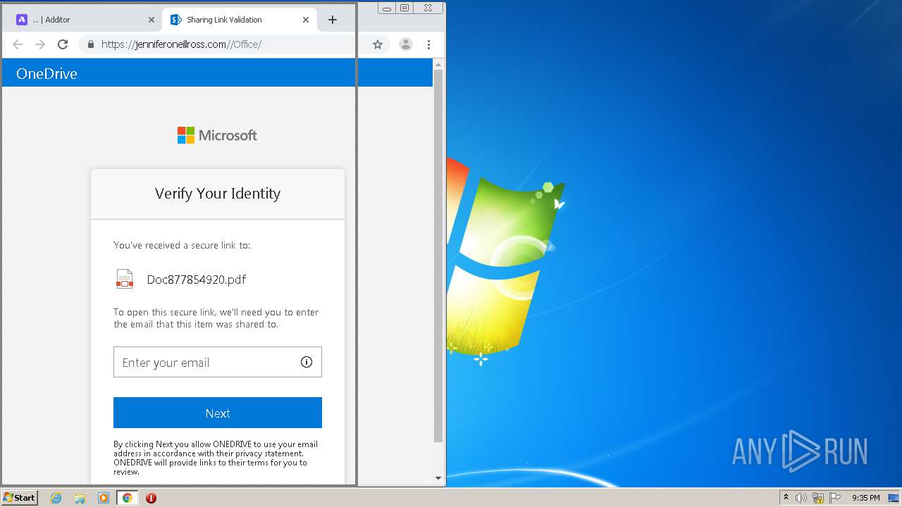Viewport: 902px width, 507px height.
Task: Open the PDF file icon
Action: click(x=125, y=279)
